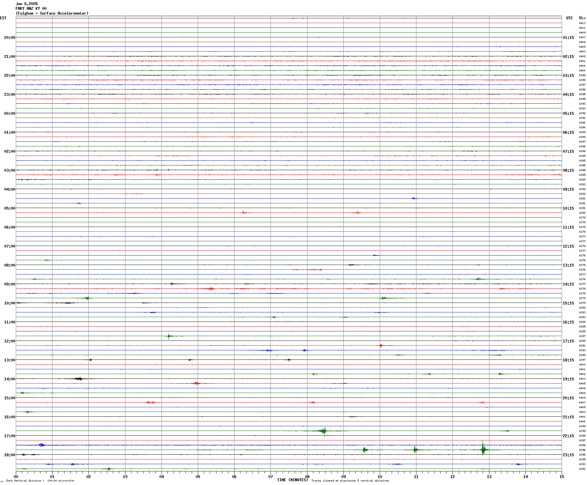Click the FMKY HNZ KY 00 station label

tap(31, 9)
